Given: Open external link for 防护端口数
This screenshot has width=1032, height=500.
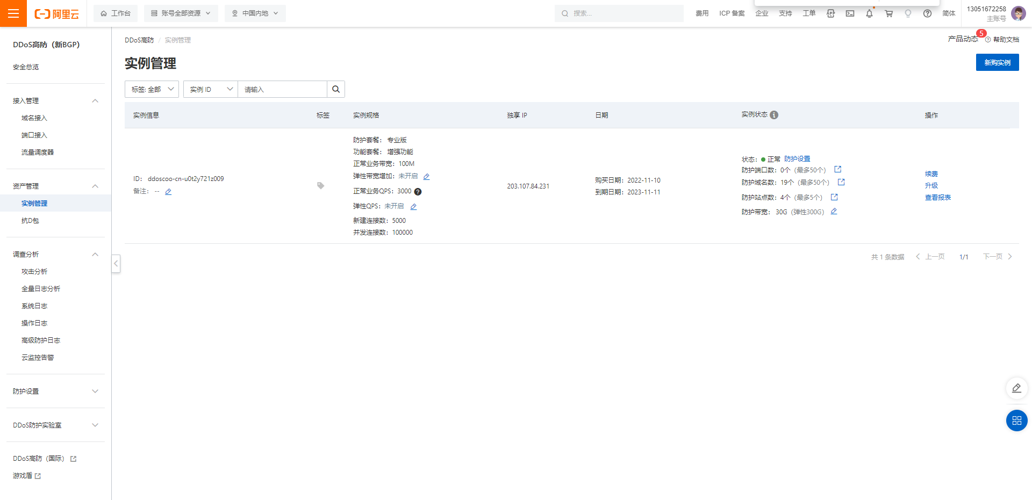Looking at the screenshot, I should click(x=837, y=170).
